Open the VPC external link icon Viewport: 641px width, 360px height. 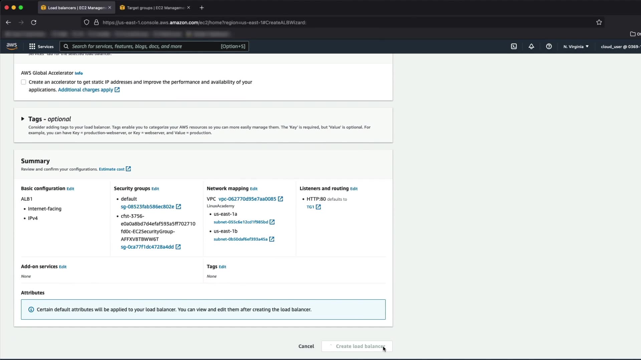[280, 199]
